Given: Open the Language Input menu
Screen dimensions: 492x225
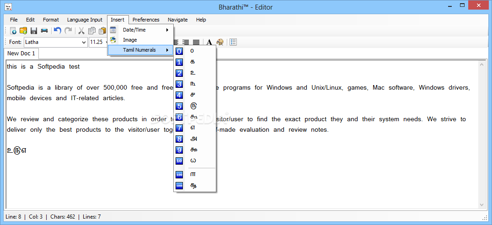Looking at the screenshot, I should click(85, 20).
